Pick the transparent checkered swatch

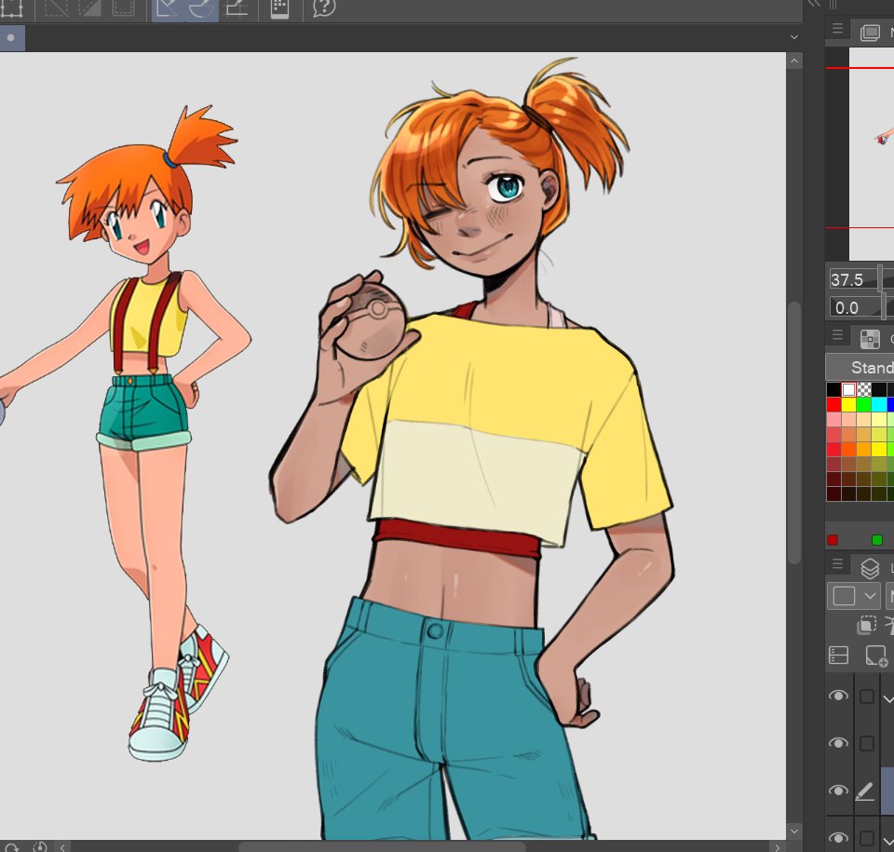tap(864, 389)
